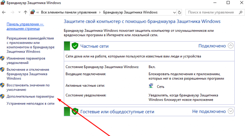The height and width of the screenshot is (136, 245).
Task: Click shield icon beside Изменение параметров уведомлений
Action: 2,58
